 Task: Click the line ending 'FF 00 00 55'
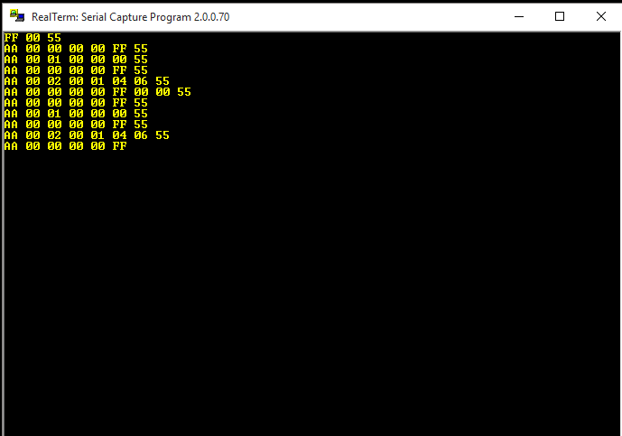point(97,92)
